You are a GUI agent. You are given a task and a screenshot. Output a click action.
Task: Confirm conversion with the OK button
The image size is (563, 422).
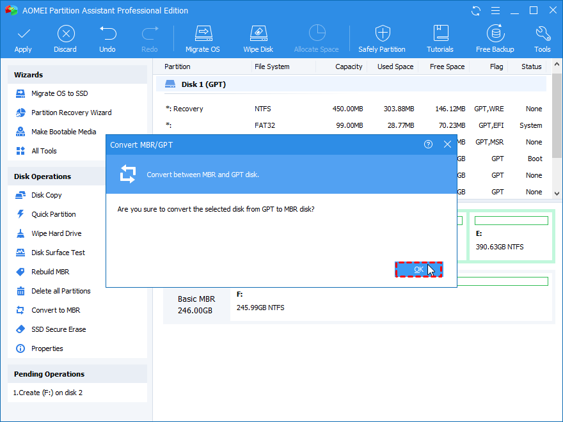coord(418,269)
